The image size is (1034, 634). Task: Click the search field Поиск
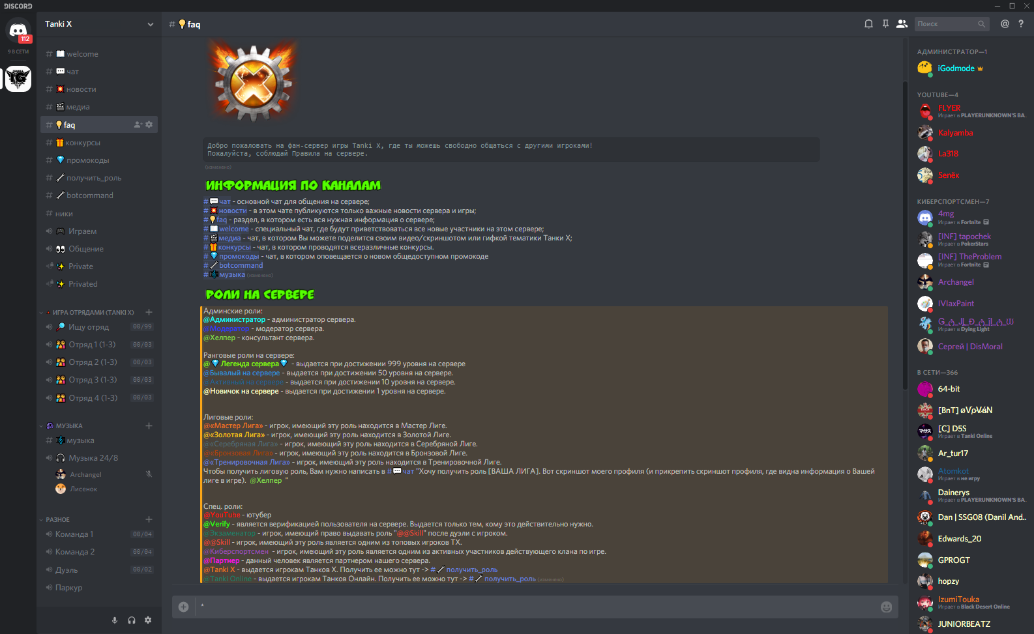(x=951, y=24)
